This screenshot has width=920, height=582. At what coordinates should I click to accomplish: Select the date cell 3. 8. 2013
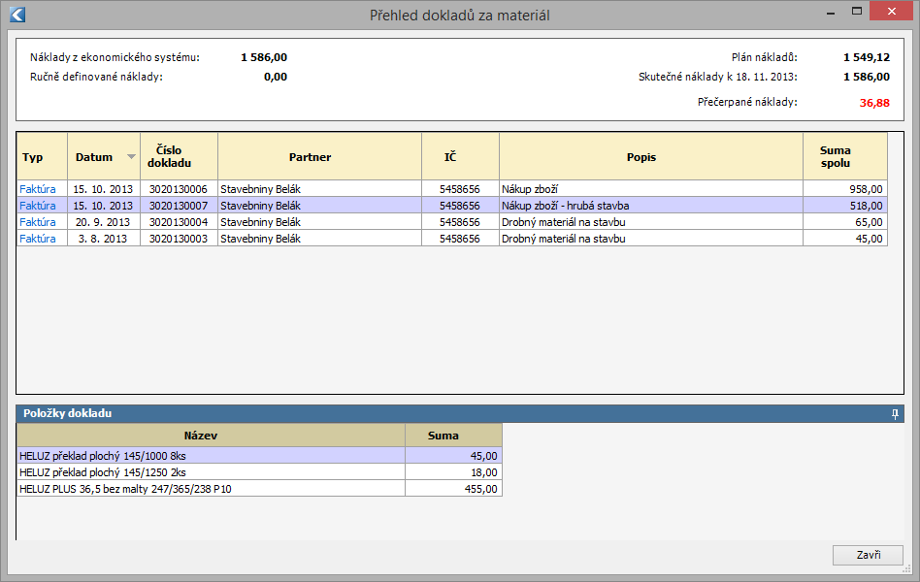click(x=104, y=239)
